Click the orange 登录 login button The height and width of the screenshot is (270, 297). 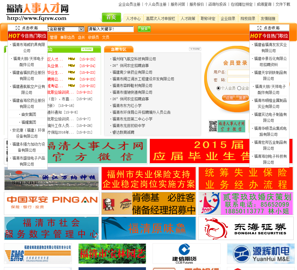[x=242, y=98]
